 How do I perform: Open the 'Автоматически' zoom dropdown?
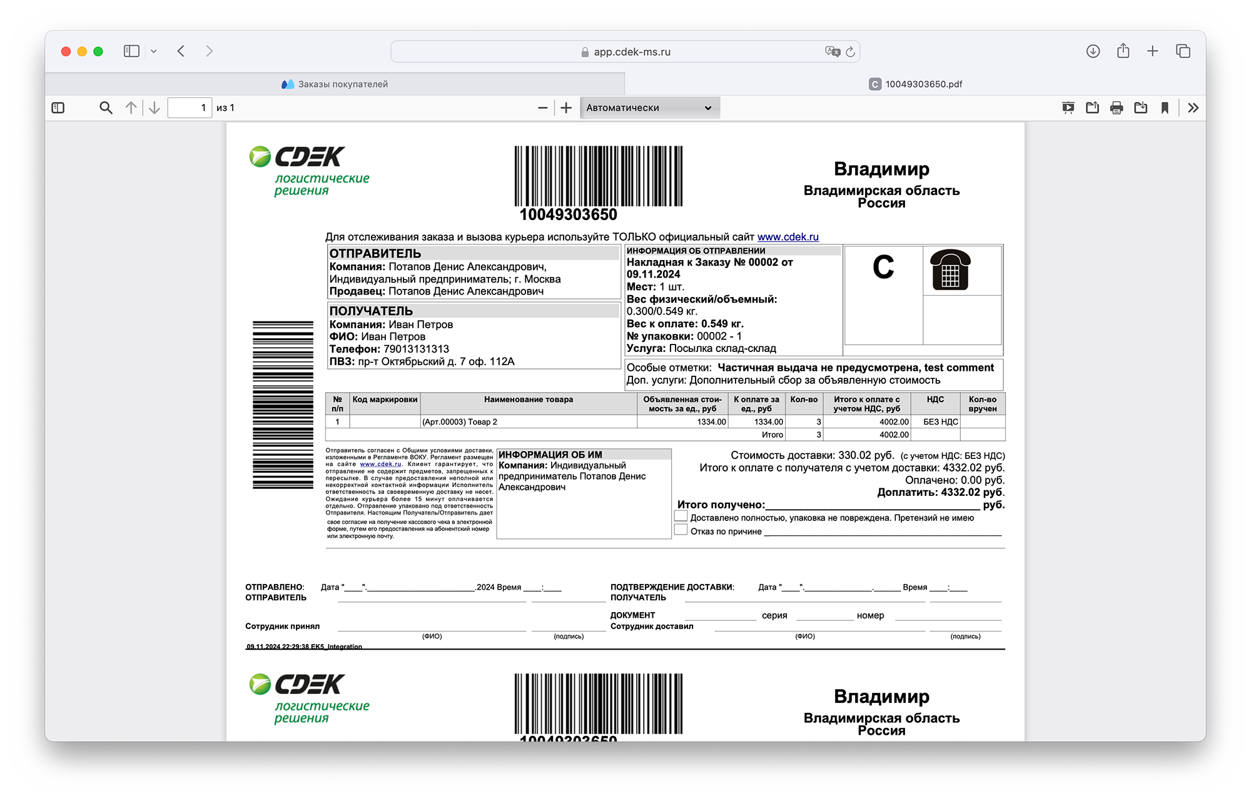[649, 108]
